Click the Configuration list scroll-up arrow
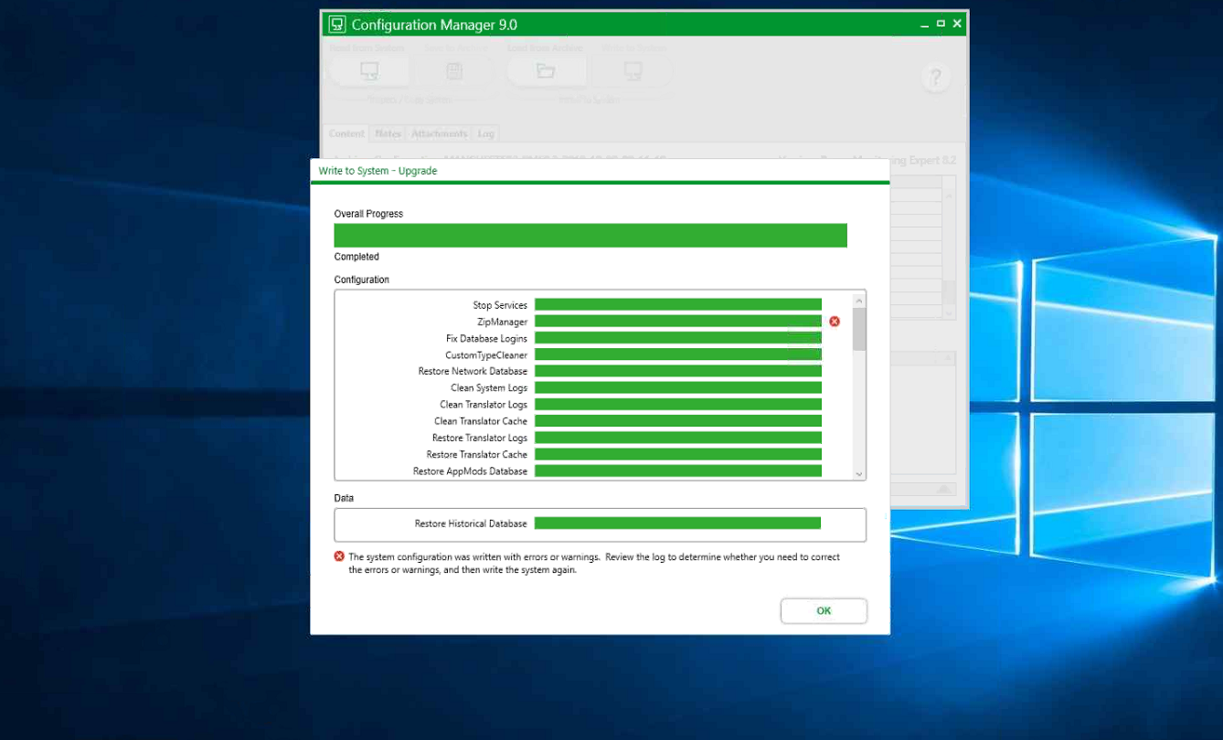Screen dimensions: 1223x740 [859, 300]
